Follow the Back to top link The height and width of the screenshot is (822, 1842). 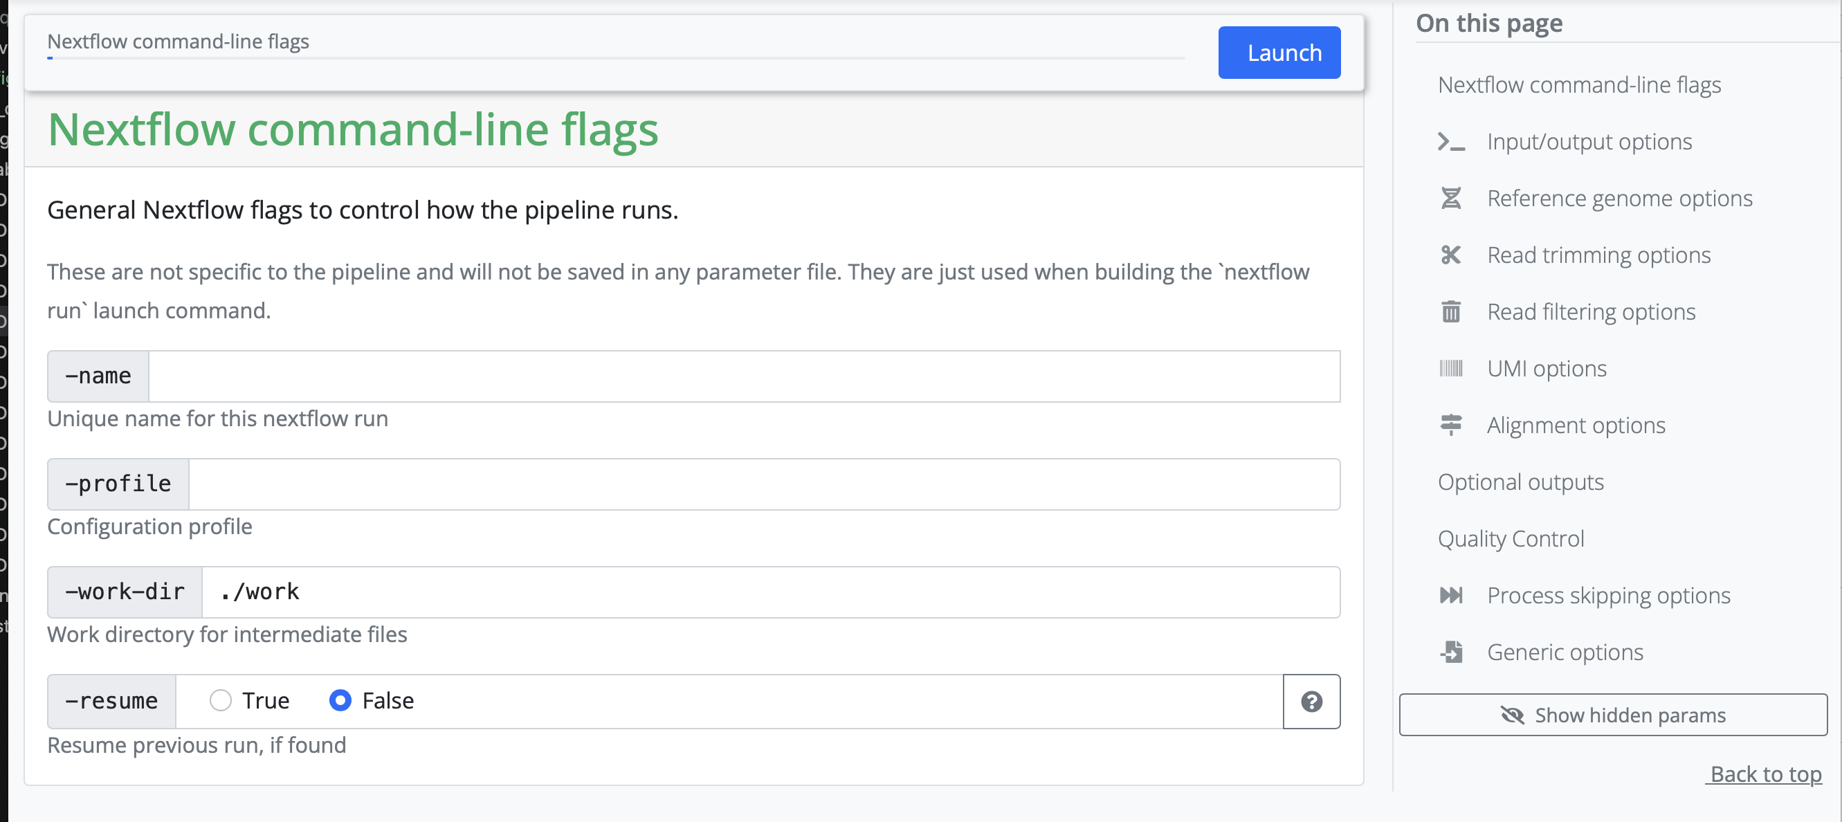coord(1765,774)
